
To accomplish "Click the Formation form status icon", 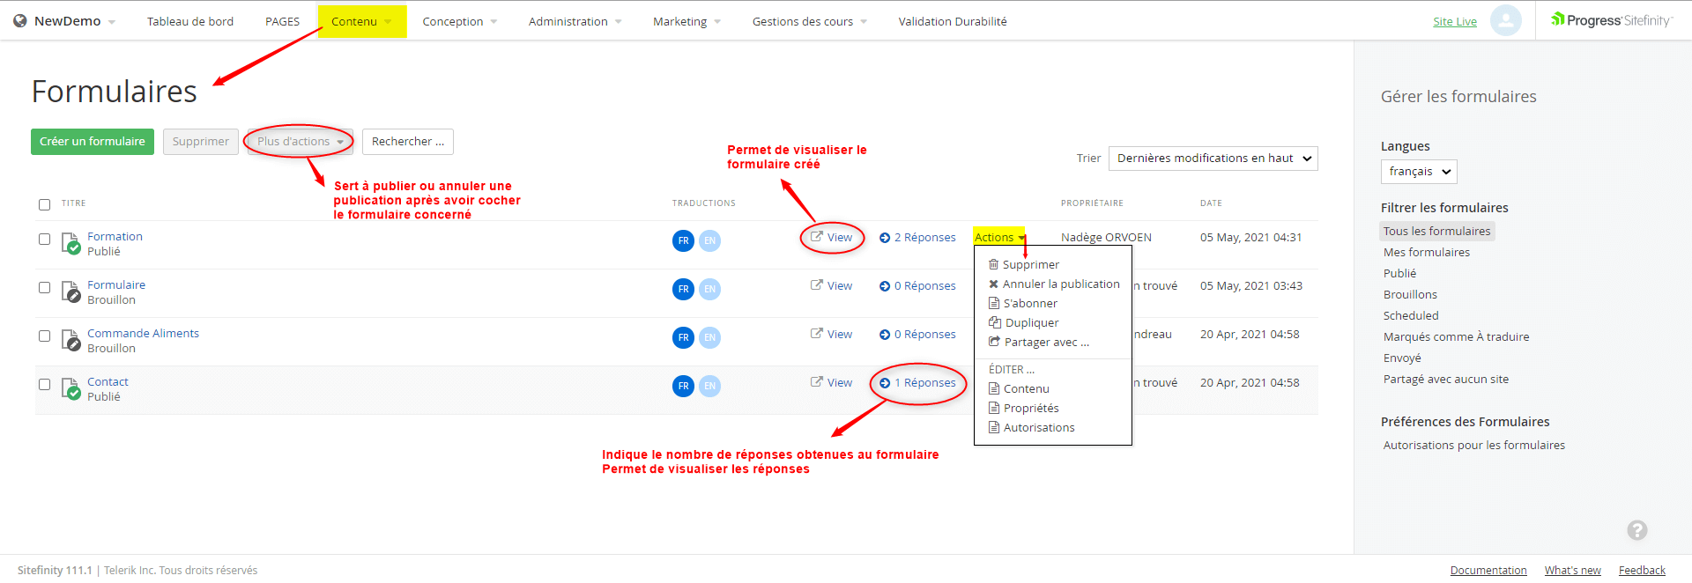I will pos(71,243).
